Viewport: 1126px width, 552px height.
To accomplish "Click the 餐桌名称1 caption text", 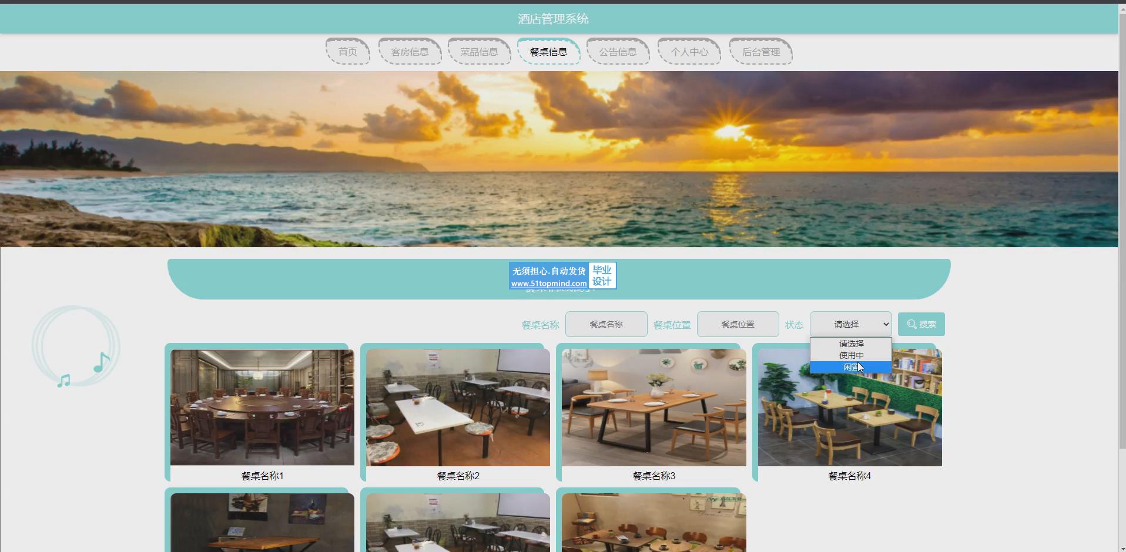I will coord(262,476).
